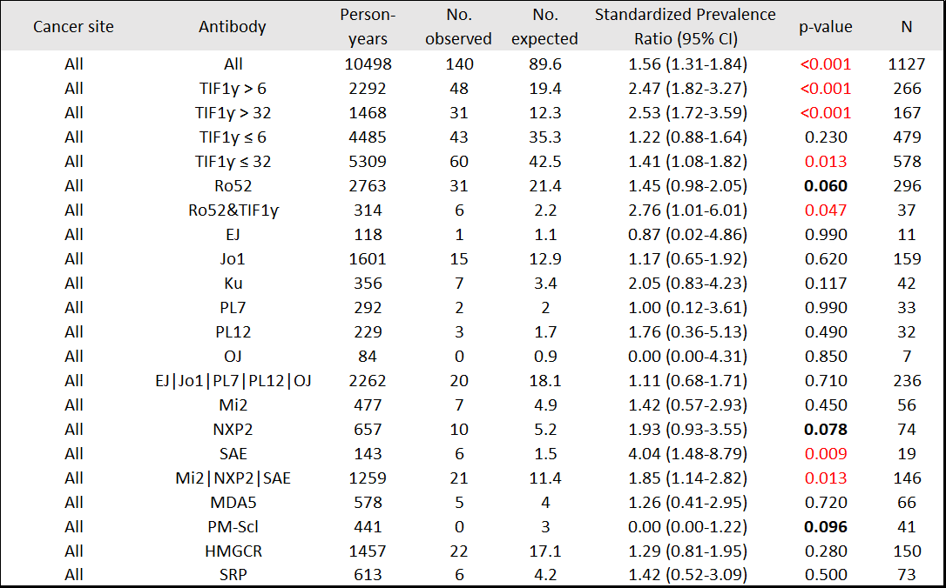946x588 pixels.
Task: Click the HMGCR antibody cell
Action: point(233,551)
